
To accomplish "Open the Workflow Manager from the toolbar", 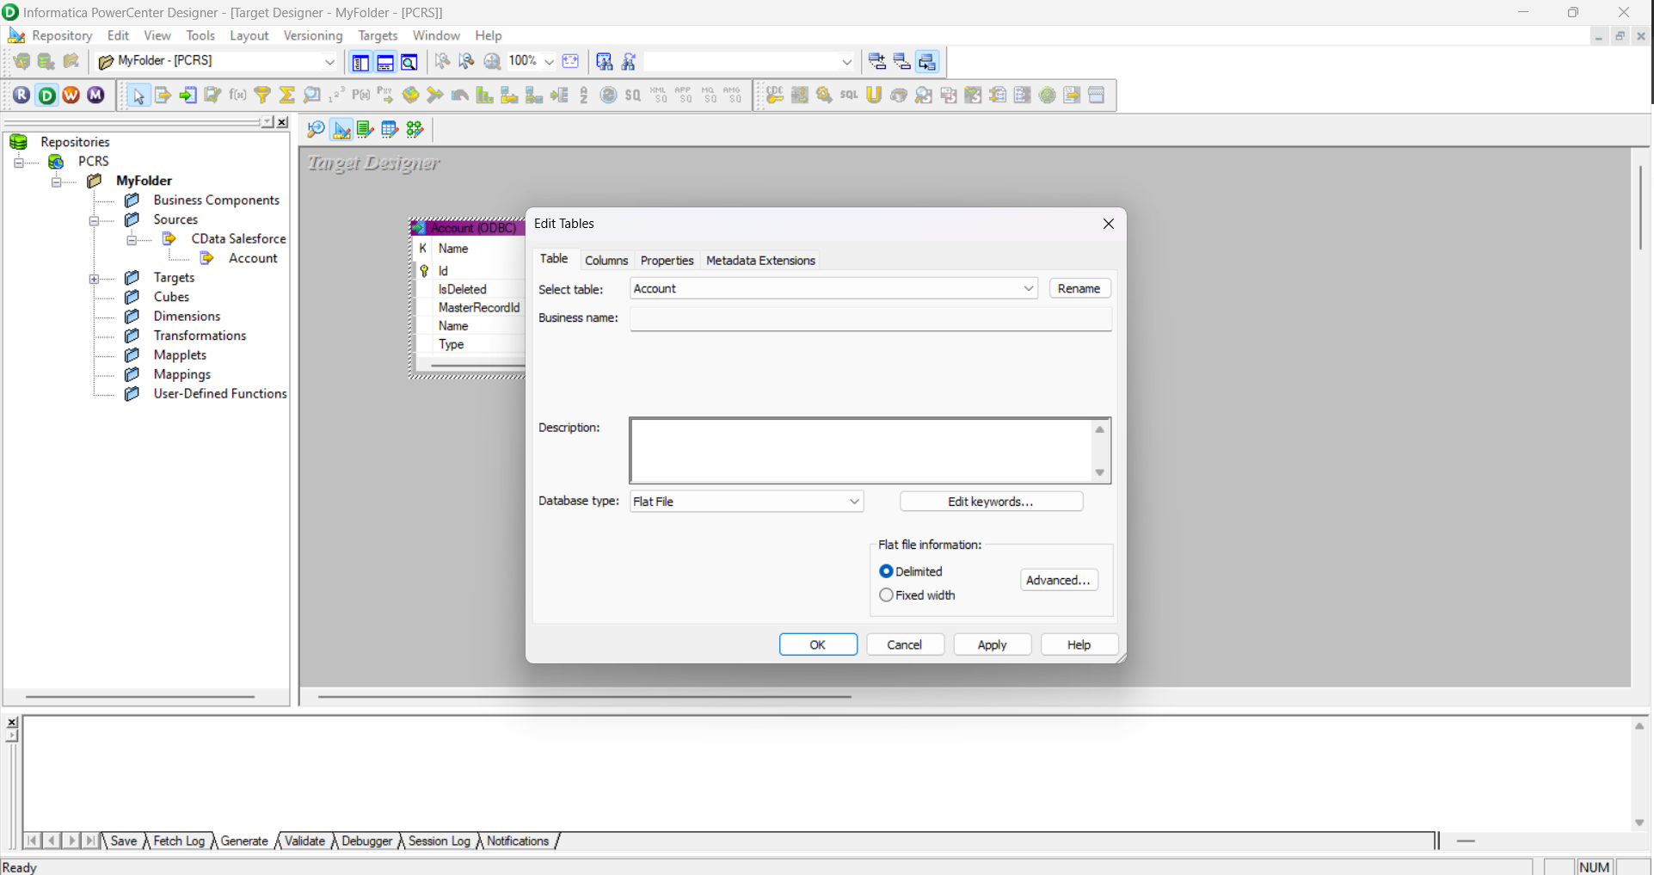I will pos(71,95).
